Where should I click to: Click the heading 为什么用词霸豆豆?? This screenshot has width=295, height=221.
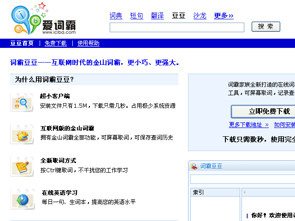coord(44,80)
